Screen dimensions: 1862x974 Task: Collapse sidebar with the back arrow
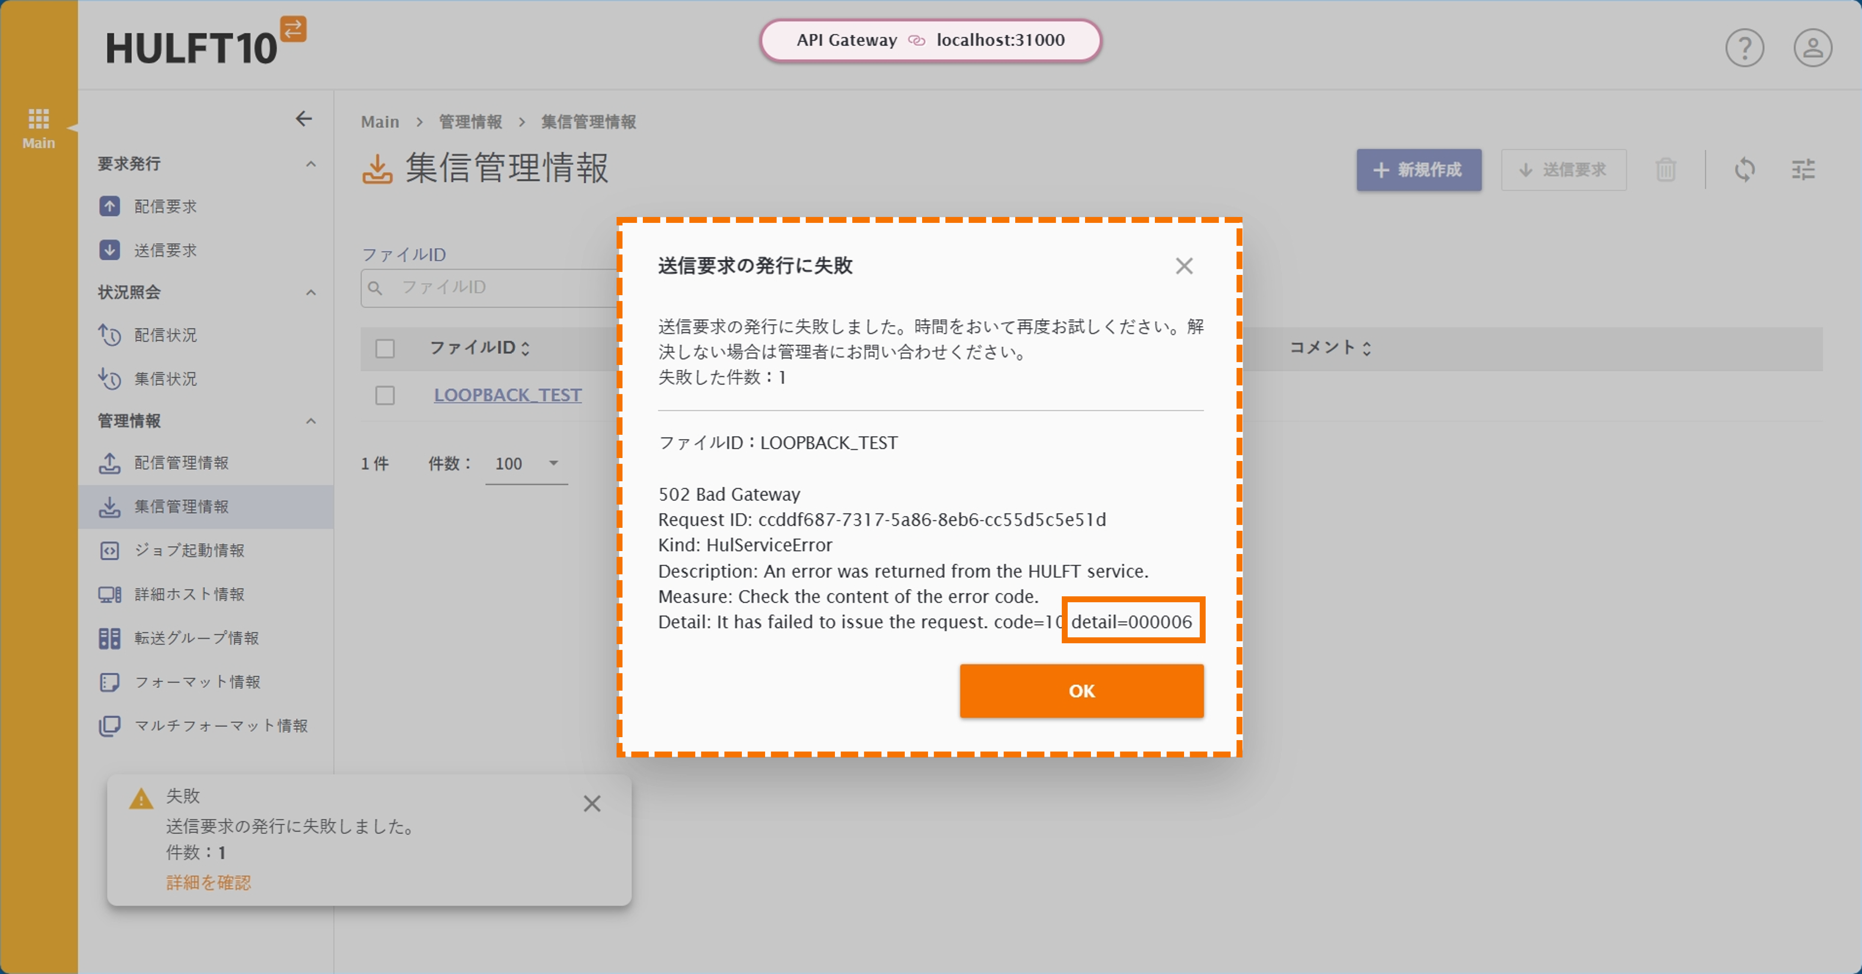tap(303, 118)
